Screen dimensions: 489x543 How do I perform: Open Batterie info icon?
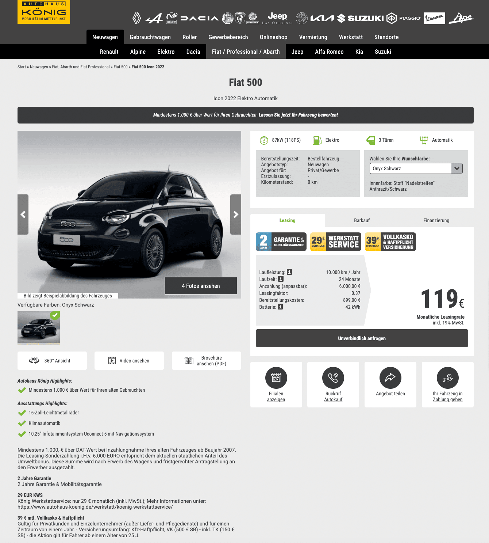(280, 307)
